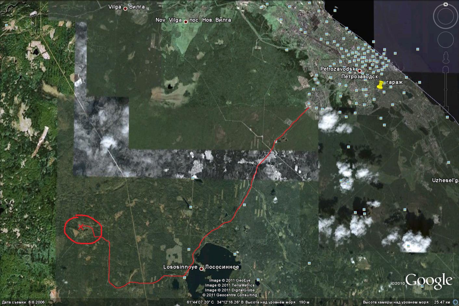The image size is (459, 306).
Task: Click the Vilga place marker dot
Action: (x=125, y=9)
